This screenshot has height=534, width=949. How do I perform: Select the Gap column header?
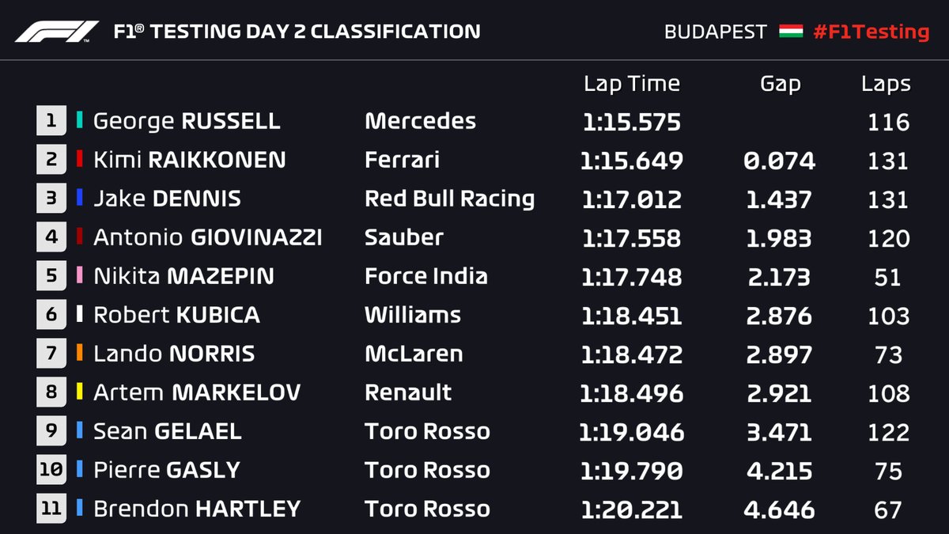click(x=780, y=84)
